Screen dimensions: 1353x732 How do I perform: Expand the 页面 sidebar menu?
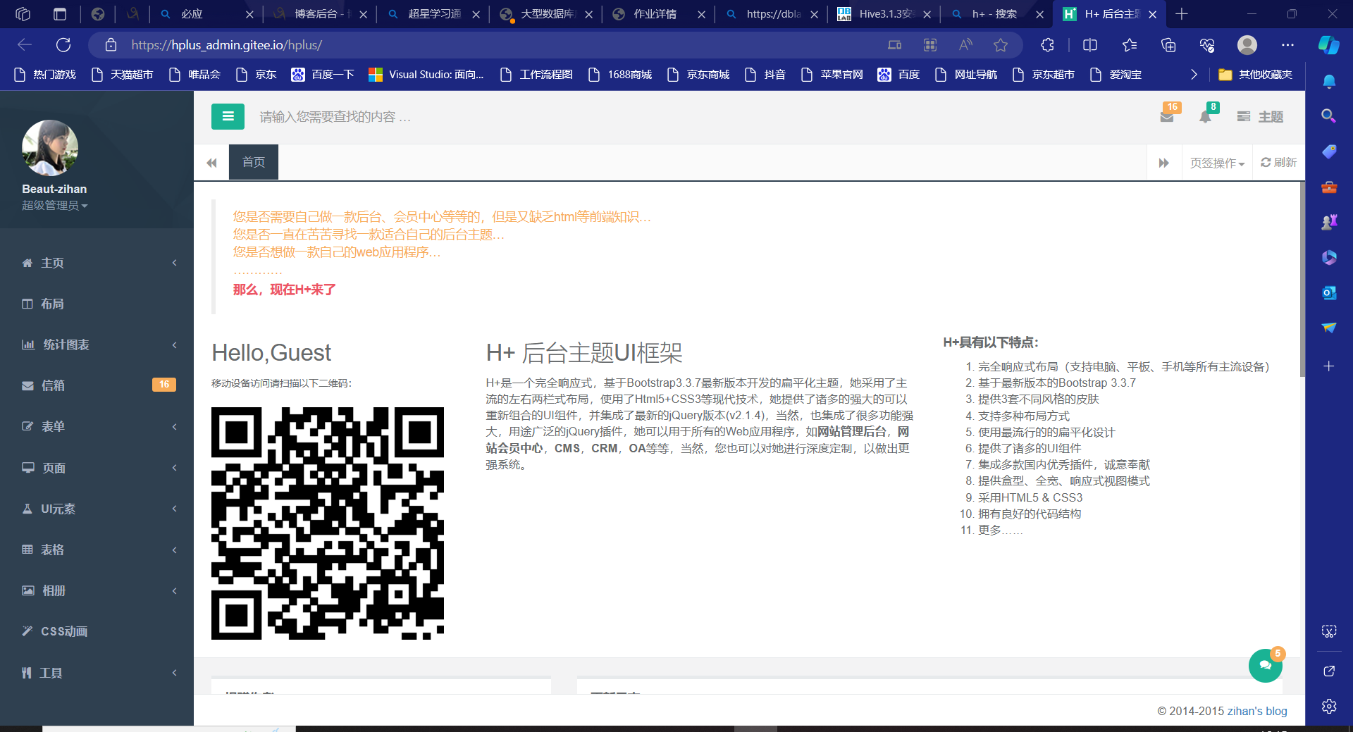coord(97,468)
